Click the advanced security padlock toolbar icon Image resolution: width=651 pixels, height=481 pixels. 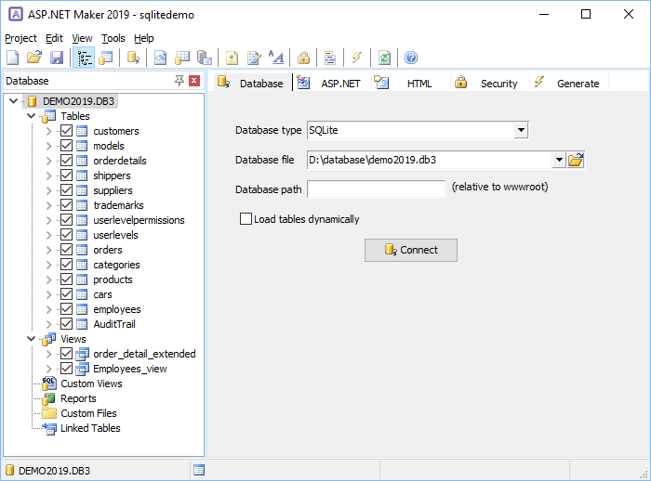303,58
